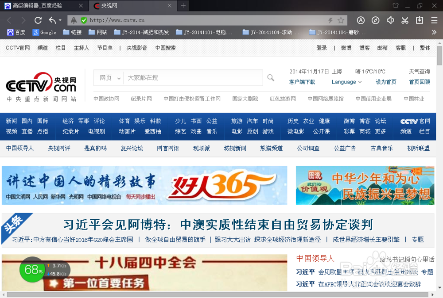
Task: Open the screenshot scissors tool
Action: click(x=405, y=20)
